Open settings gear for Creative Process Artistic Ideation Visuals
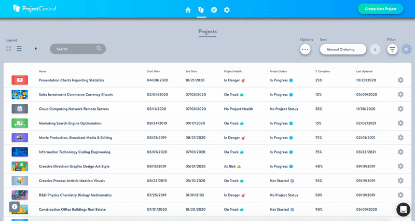 (400, 181)
